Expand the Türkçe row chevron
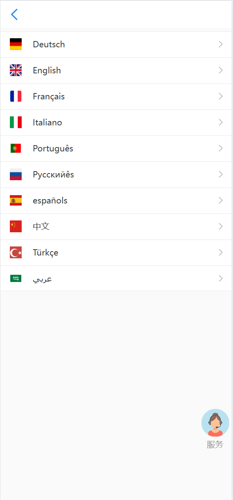This screenshot has height=500, width=233. pyautogui.click(x=221, y=252)
